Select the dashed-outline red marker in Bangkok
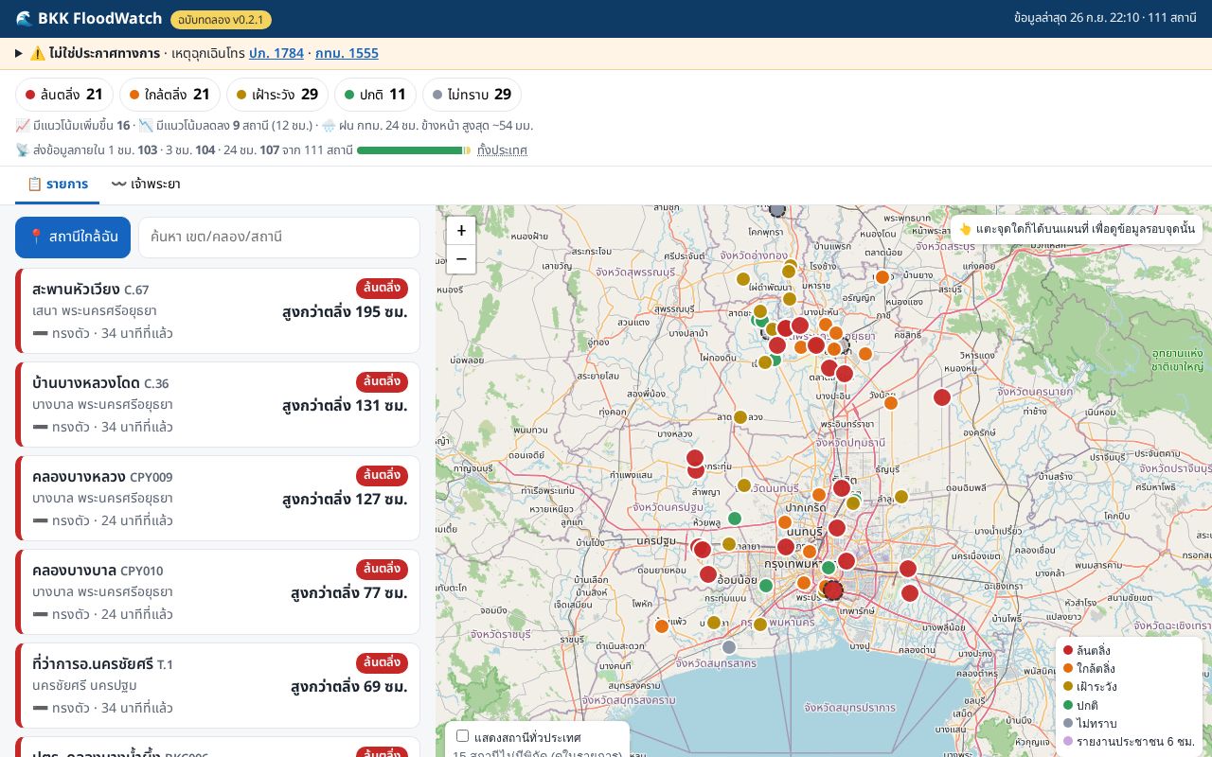Viewport: 1212px width, 757px height. coord(833,590)
